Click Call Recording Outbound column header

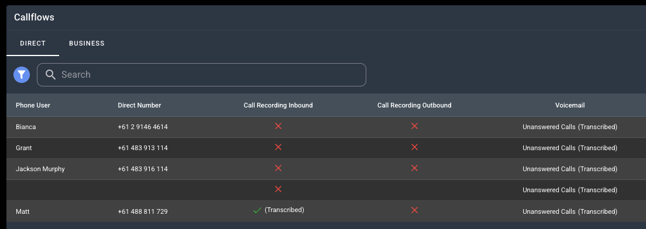coord(414,105)
